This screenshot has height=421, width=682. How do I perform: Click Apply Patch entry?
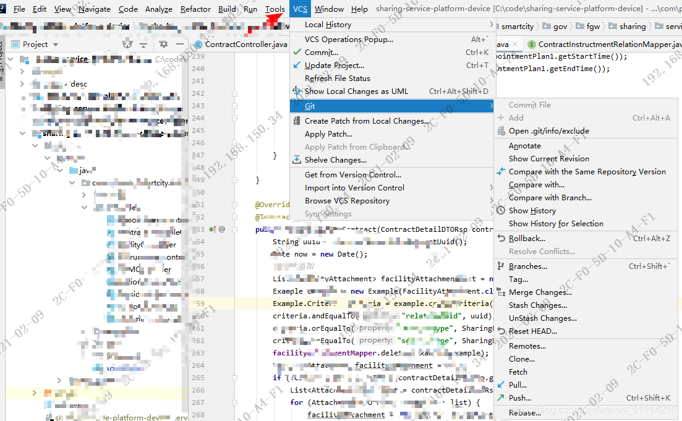(393, 134)
